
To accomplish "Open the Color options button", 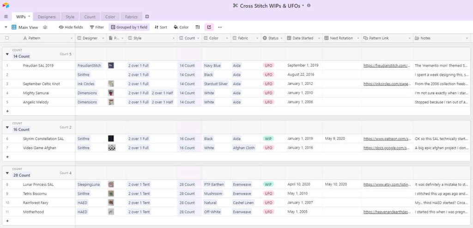I will [181, 27].
